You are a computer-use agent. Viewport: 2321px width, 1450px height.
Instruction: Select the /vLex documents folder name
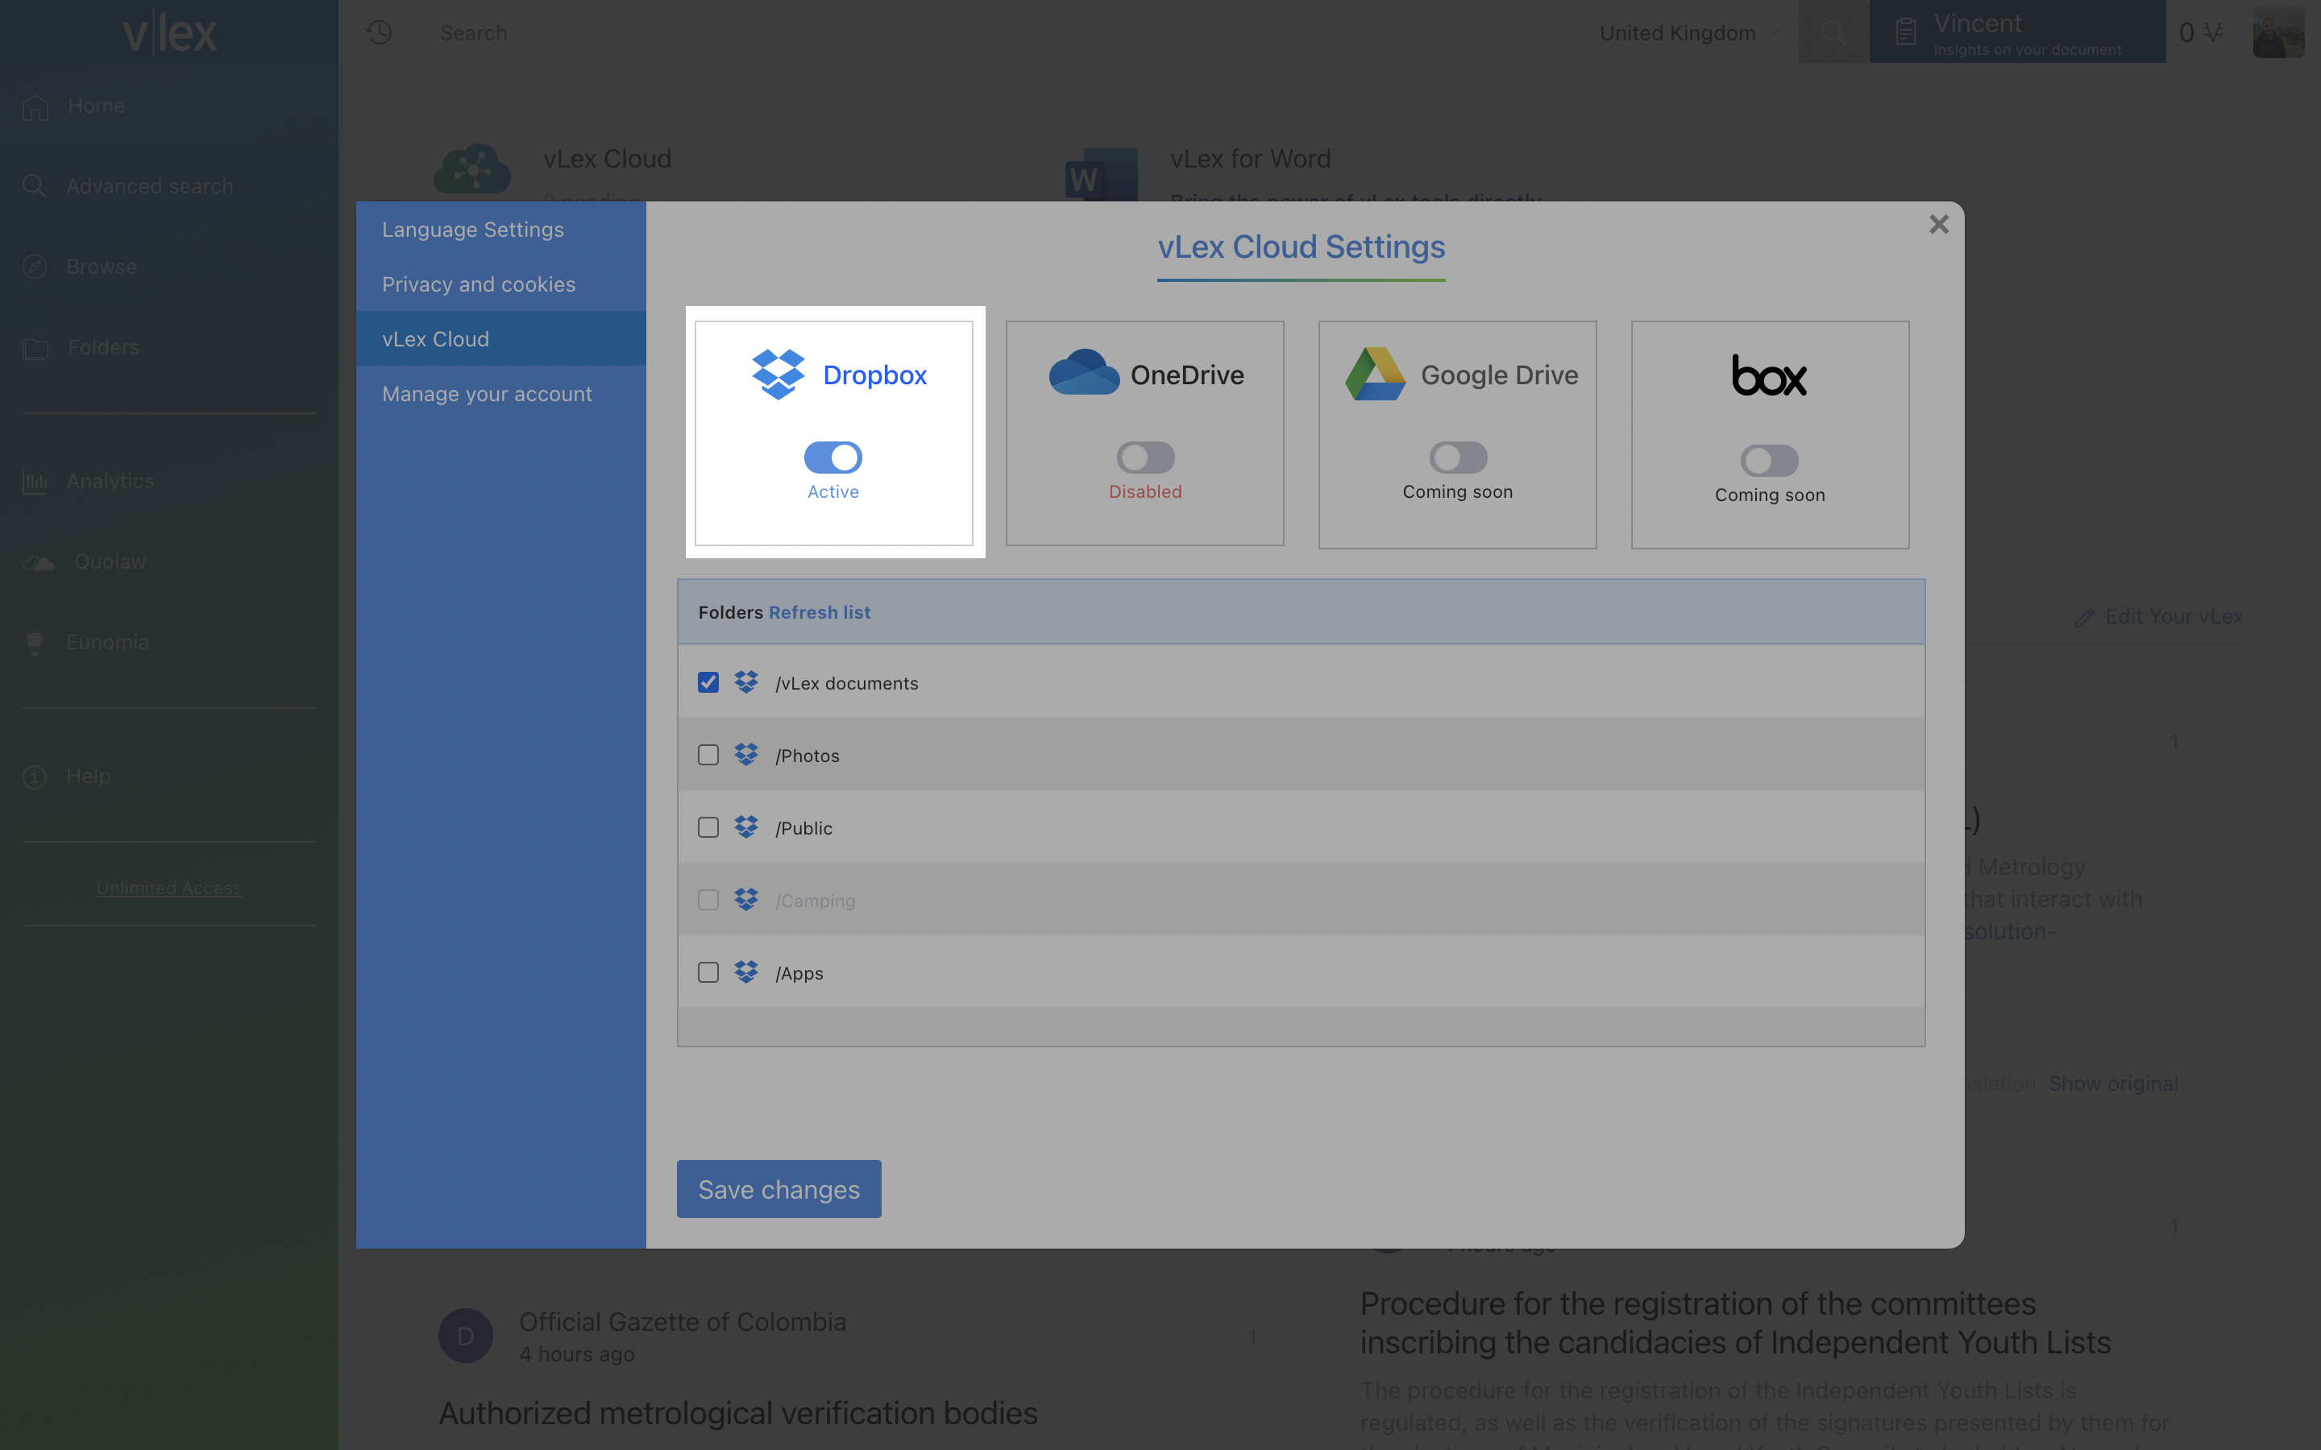point(847,683)
